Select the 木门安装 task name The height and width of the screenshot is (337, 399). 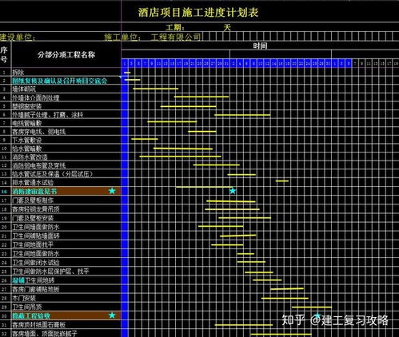[x=24, y=298]
